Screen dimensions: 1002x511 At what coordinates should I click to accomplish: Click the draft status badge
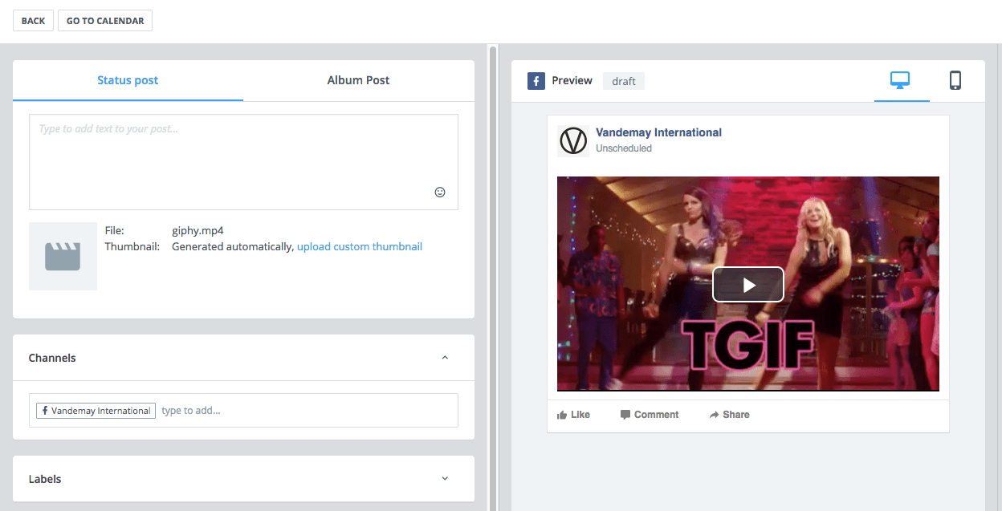(624, 81)
